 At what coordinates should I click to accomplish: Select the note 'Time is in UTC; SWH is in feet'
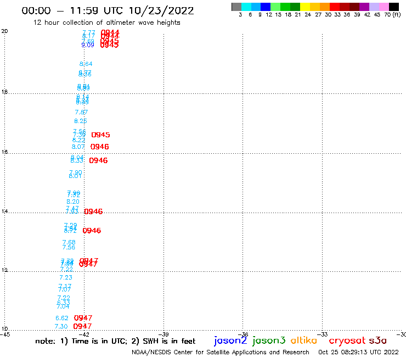(x=115, y=341)
